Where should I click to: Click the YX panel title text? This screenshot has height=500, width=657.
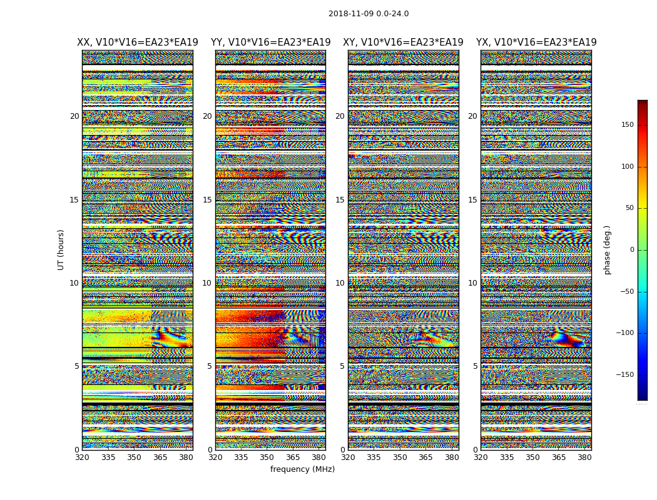(x=536, y=42)
